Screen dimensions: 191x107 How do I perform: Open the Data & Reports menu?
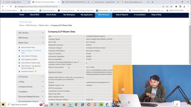click(x=122, y=15)
